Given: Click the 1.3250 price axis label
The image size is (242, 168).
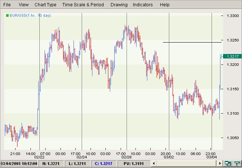Looking at the screenshot, I should coord(233,40).
